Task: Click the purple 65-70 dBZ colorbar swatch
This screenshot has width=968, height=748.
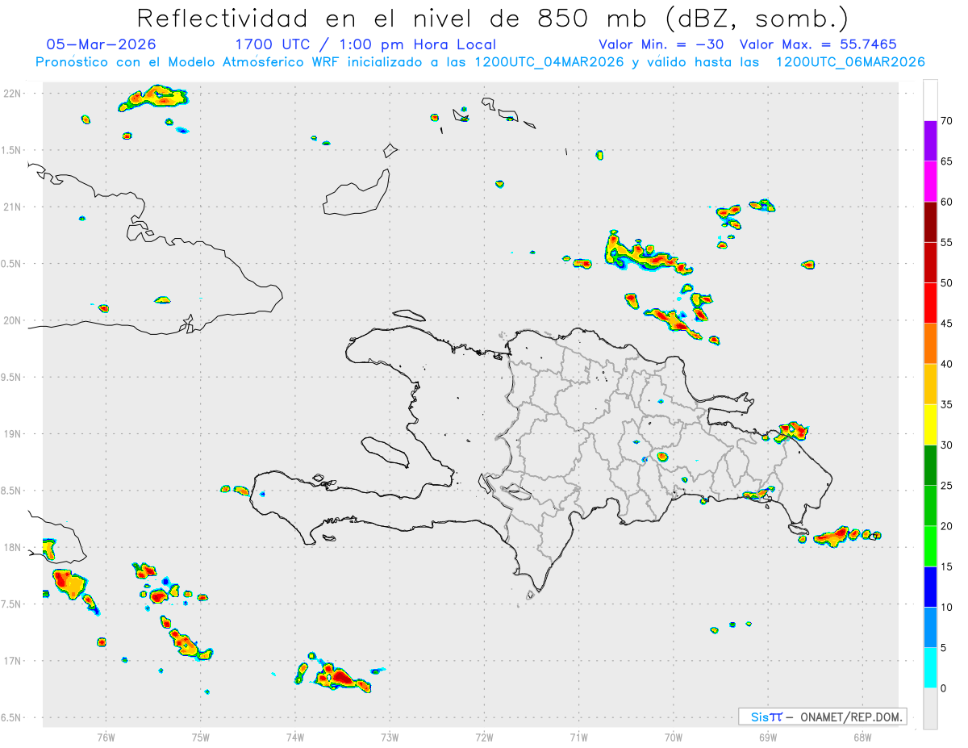Action: pyautogui.click(x=930, y=141)
